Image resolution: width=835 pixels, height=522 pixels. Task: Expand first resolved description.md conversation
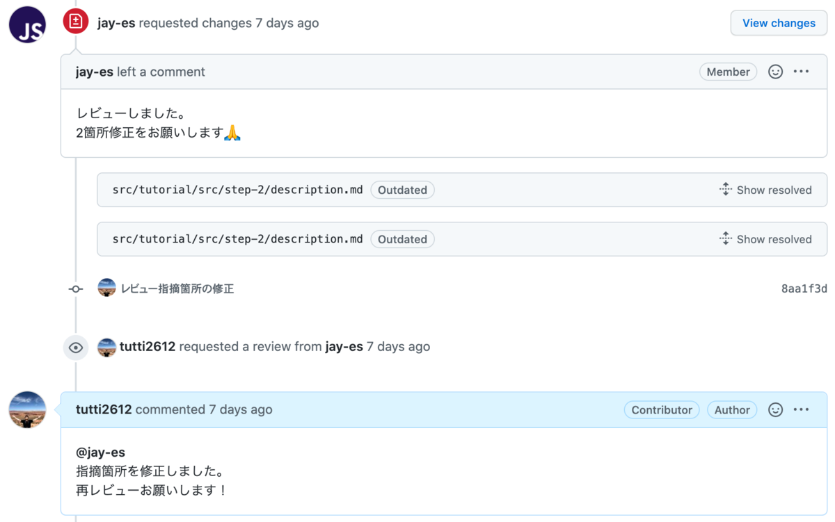coord(765,190)
